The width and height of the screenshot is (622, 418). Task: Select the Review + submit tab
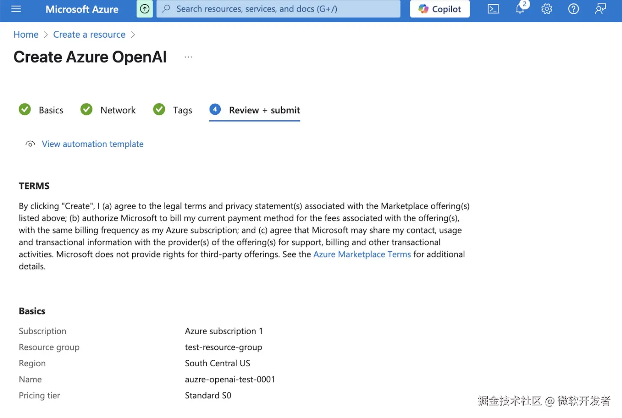pos(264,110)
